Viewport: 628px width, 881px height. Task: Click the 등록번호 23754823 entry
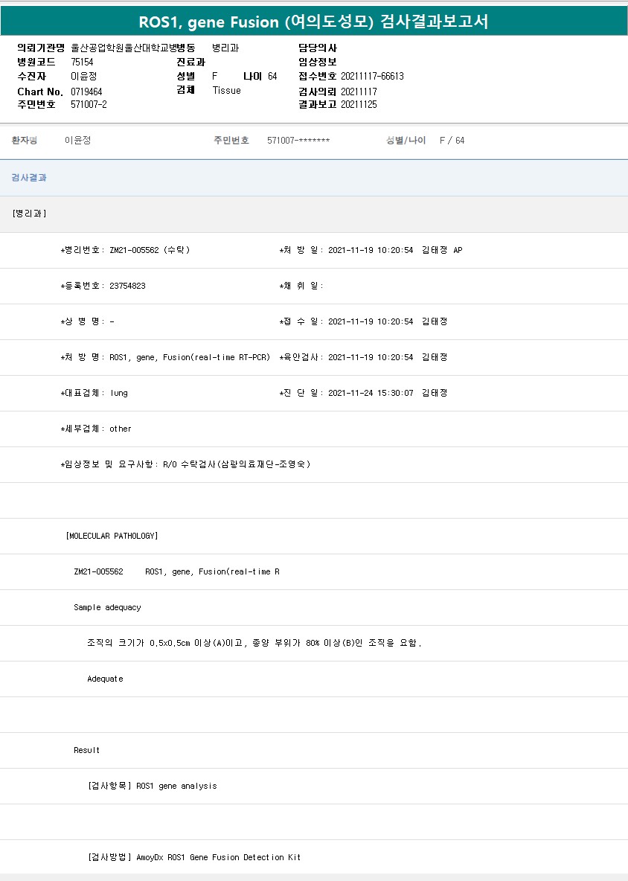[x=103, y=286]
